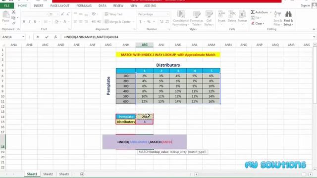The width and height of the screenshot is (317, 178).
Task: Toggle Underline formatting
Action: 35,22
